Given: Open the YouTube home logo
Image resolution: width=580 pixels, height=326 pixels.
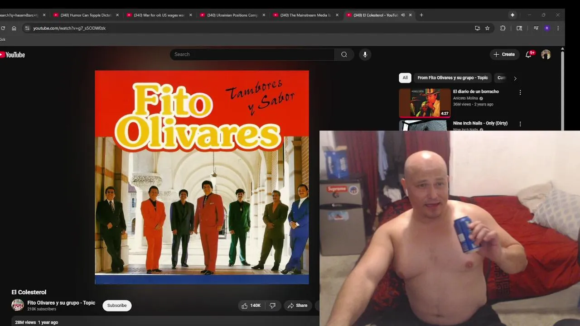Looking at the screenshot, I should 12,55.
